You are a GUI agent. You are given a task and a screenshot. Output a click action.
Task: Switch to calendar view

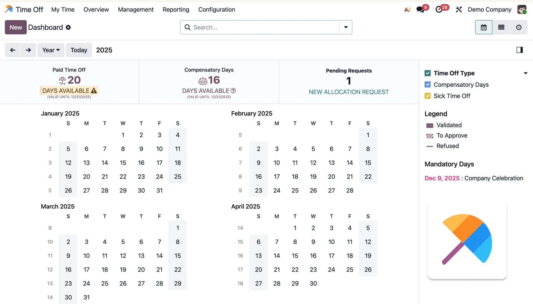(484, 27)
